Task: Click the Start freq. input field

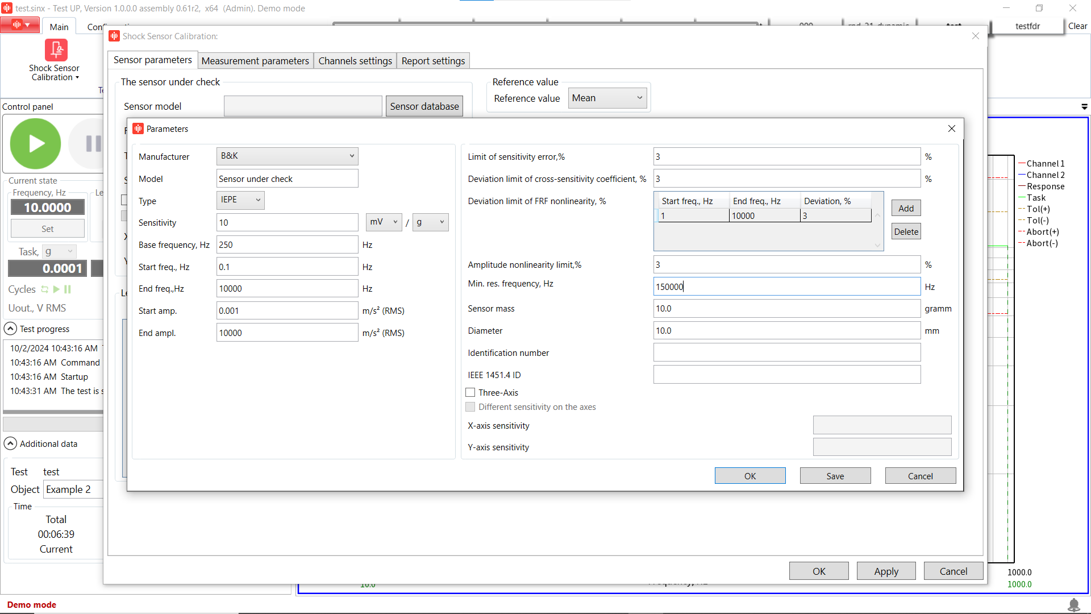Action: pos(287,267)
